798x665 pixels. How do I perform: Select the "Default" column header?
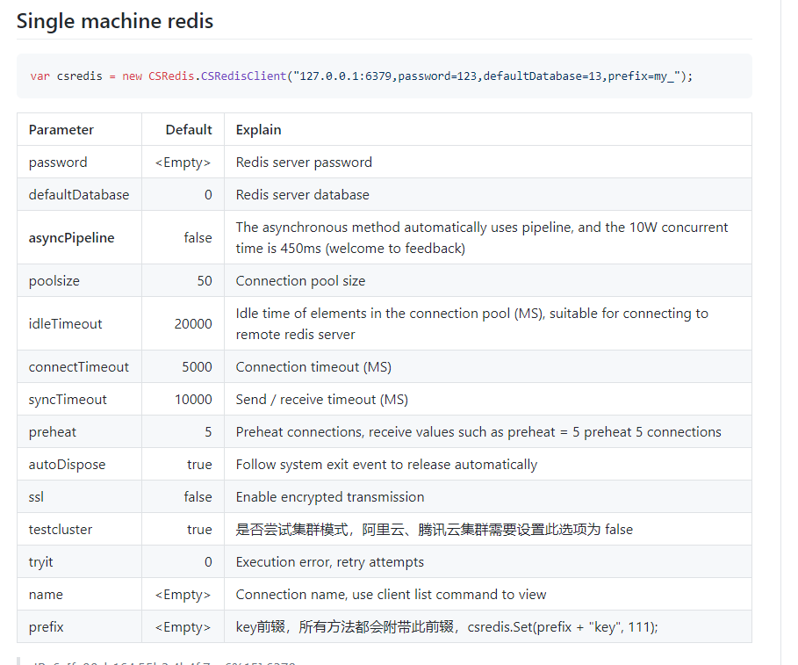point(190,129)
